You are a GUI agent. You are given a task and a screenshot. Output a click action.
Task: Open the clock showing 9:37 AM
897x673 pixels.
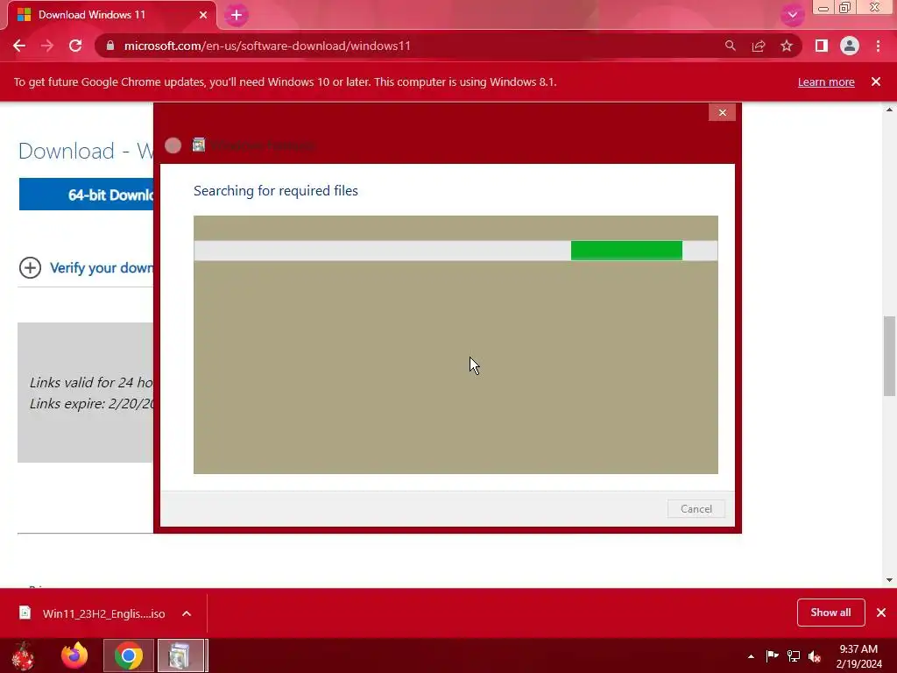858,656
